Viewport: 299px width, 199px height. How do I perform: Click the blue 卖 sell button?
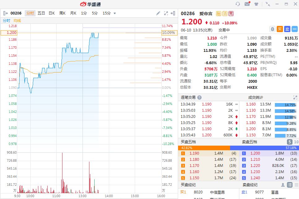click(x=287, y=29)
